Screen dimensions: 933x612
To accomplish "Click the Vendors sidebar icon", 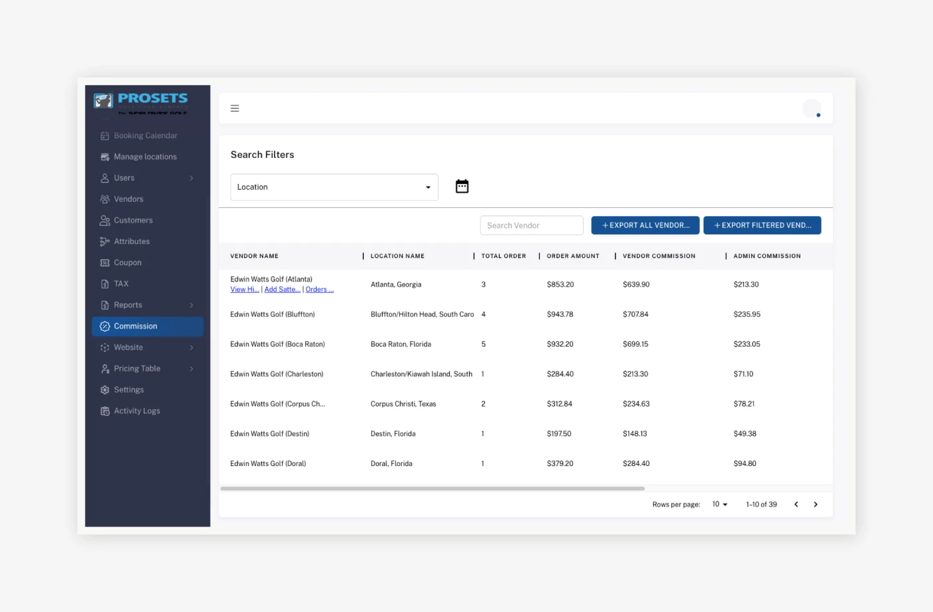I will tap(105, 199).
